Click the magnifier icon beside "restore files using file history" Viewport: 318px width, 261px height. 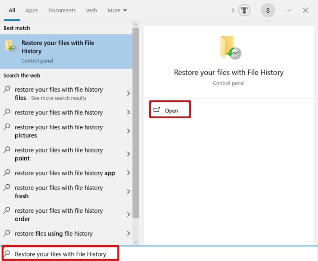point(6,233)
